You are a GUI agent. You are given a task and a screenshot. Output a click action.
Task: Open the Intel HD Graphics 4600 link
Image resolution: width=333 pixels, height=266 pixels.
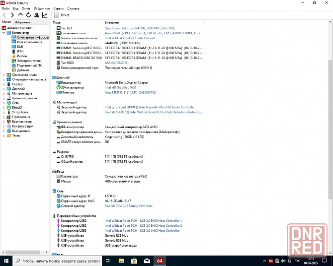[120, 87]
